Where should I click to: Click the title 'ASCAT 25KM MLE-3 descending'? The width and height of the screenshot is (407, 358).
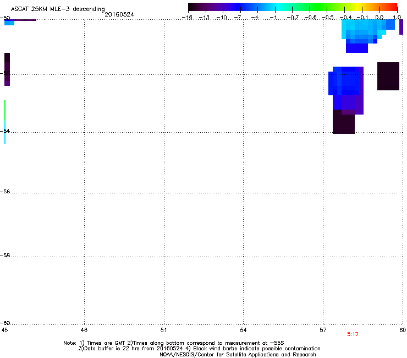(58, 9)
